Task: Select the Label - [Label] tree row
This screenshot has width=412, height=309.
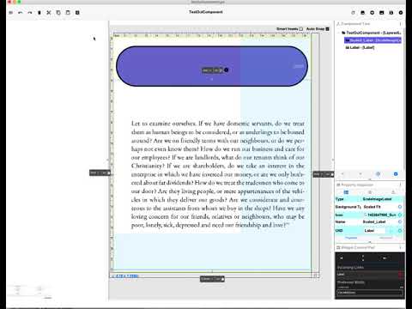Action: click(360, 47)
